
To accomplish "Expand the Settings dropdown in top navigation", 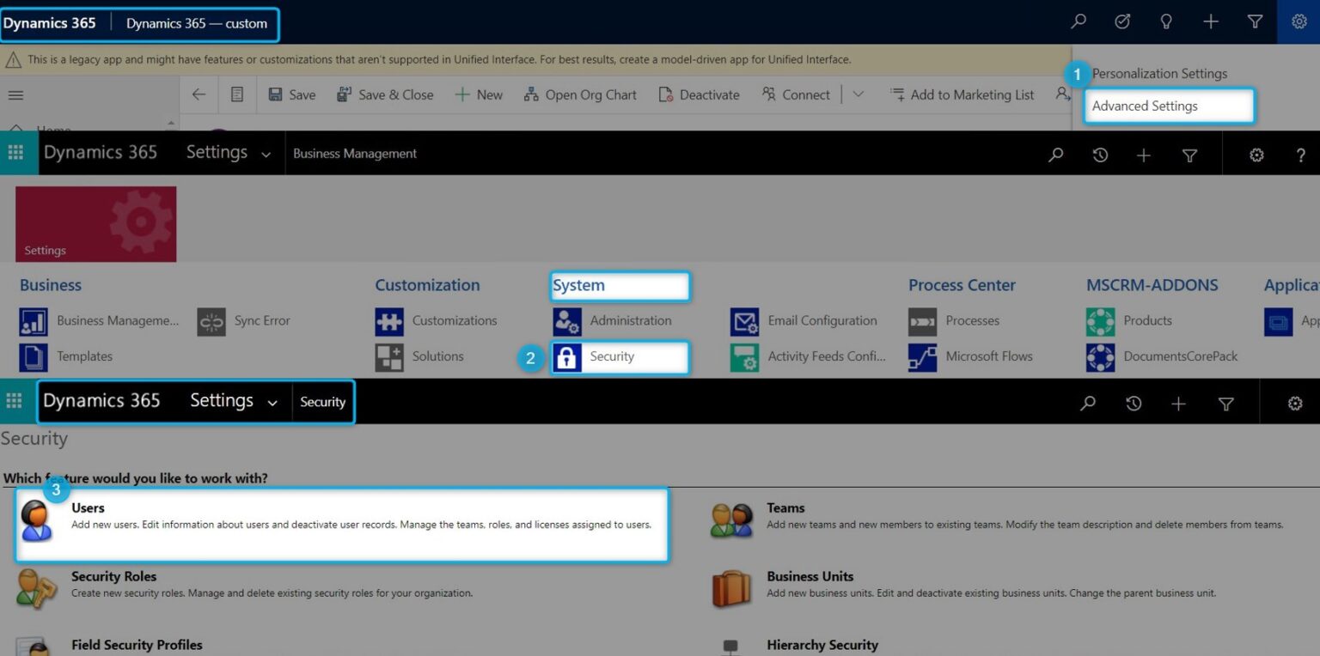I will [265, 153].
